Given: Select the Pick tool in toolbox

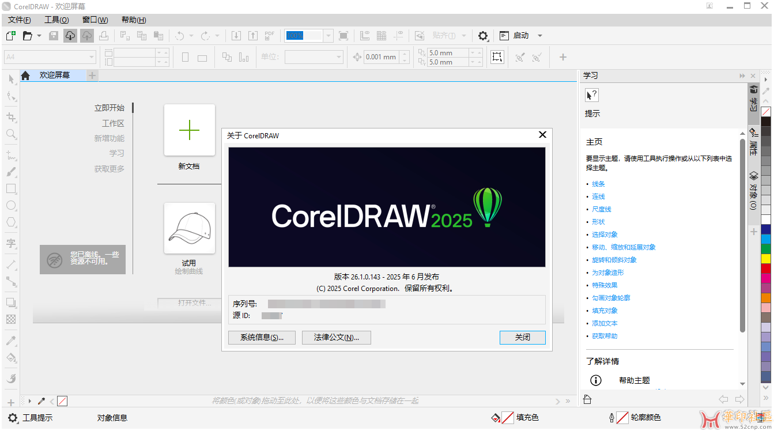Looking at the screenshot, I should 11,79.
